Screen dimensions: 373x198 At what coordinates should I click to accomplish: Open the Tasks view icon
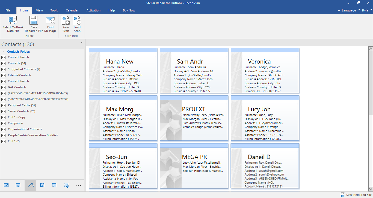click(x=42, y=185)
